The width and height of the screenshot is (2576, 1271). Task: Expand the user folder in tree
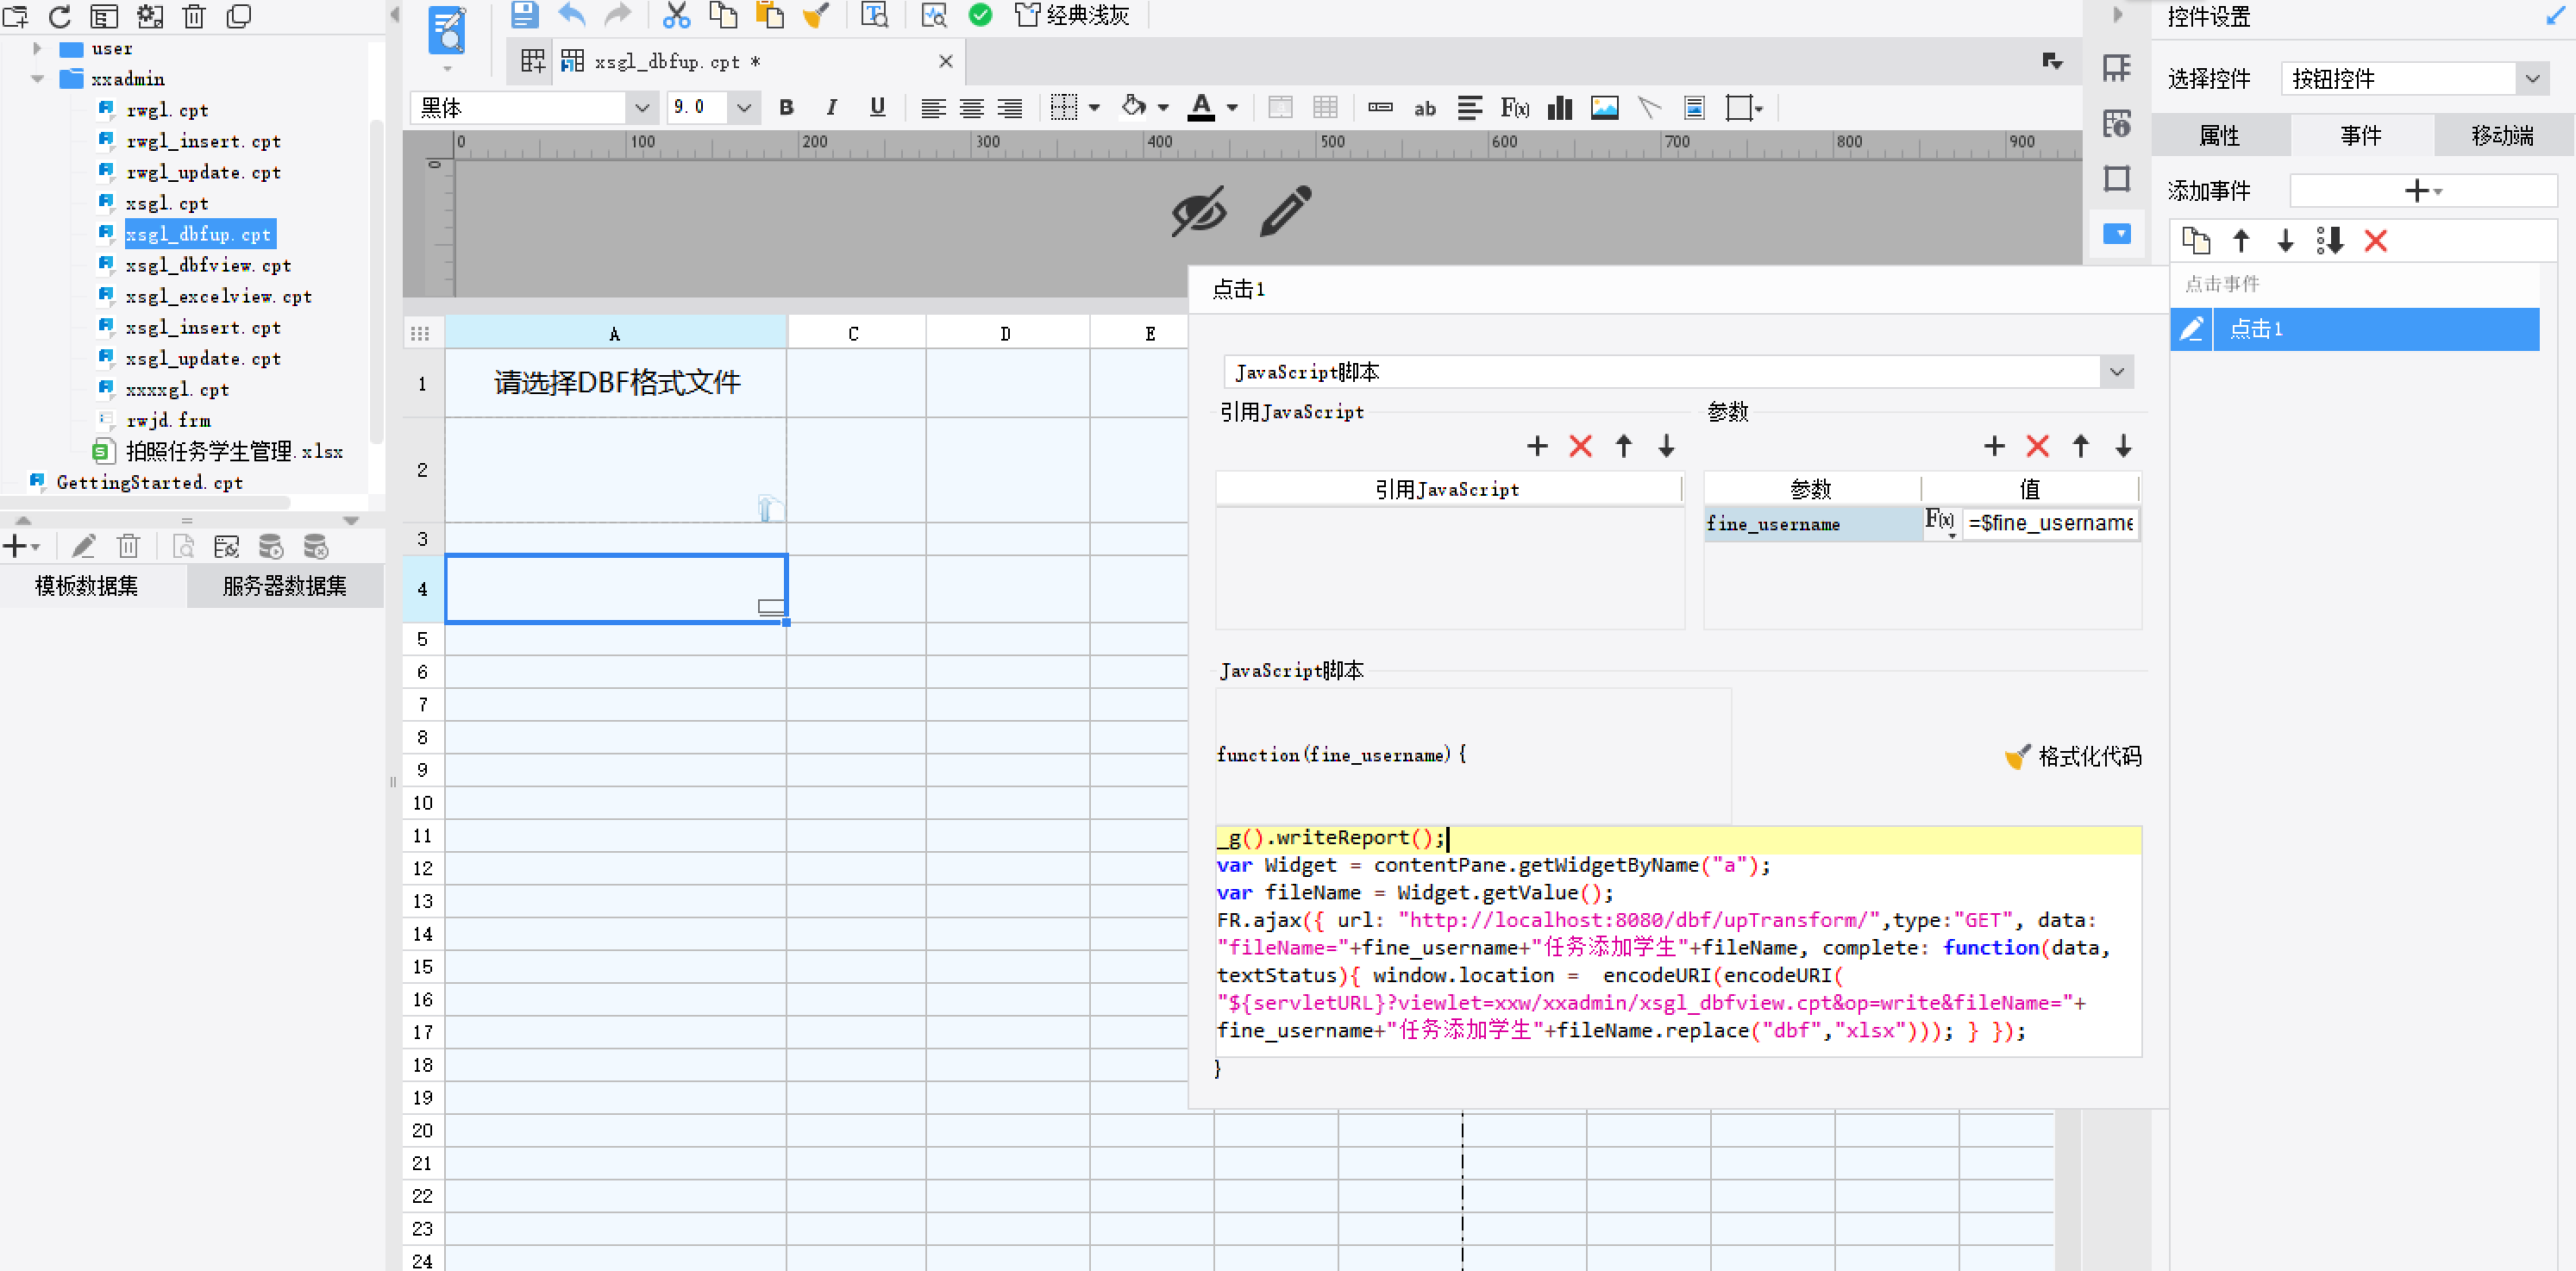(37, 48)
